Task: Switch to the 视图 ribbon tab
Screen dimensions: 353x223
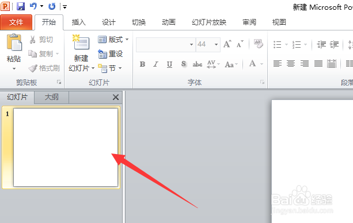Action: coord(279,22)
